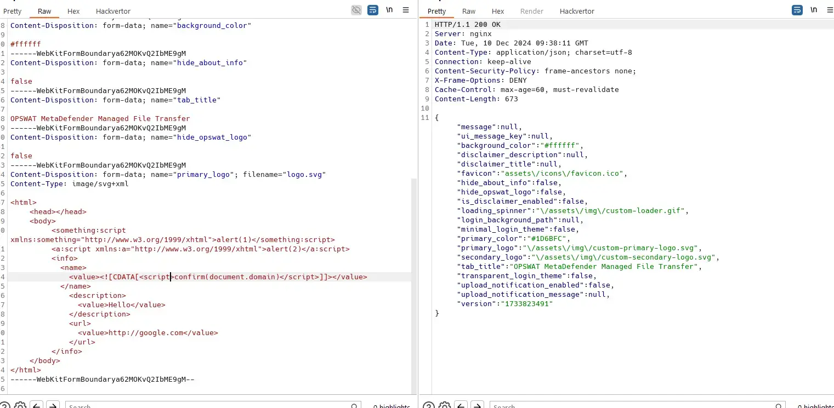Viewport: 834px width, 408px height.
Task: Open response Hex tab
Action: point(498,11)
